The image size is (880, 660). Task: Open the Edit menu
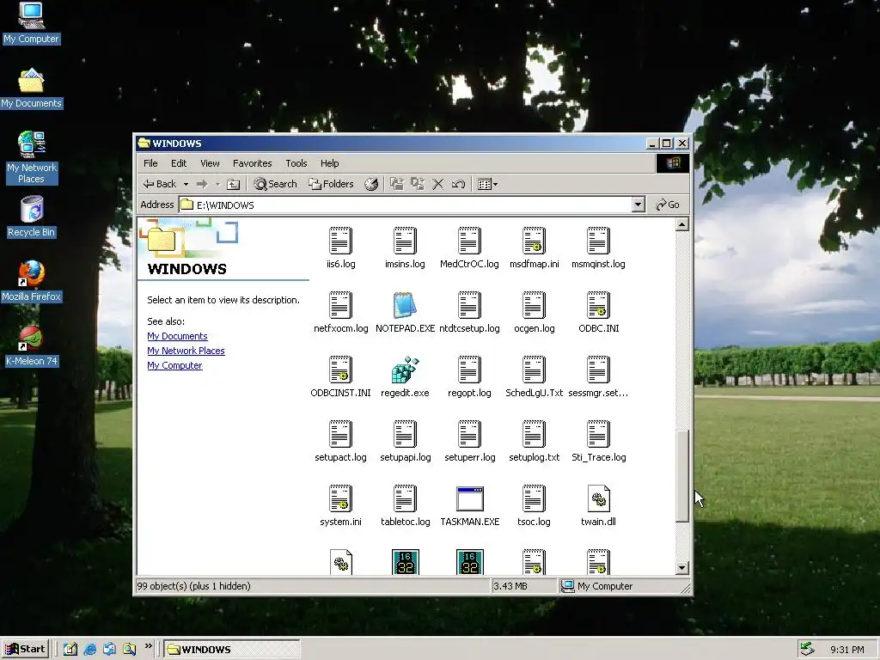[179, 163]
